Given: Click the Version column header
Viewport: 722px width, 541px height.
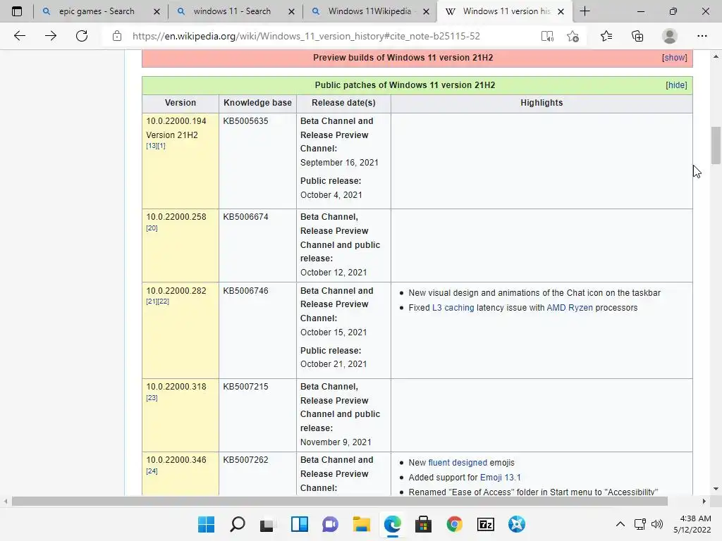Looking at the screenshot, I should [180, 103].
